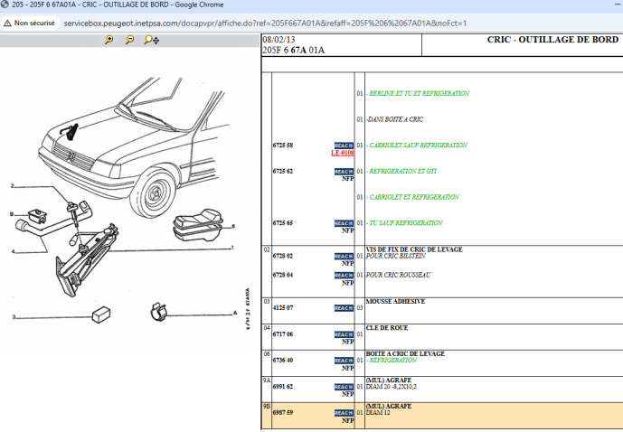Click the zoom in magnifier icon

(x=109, y=40)
